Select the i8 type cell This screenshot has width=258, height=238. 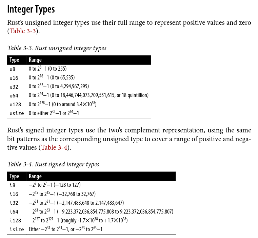coord(13,185)
